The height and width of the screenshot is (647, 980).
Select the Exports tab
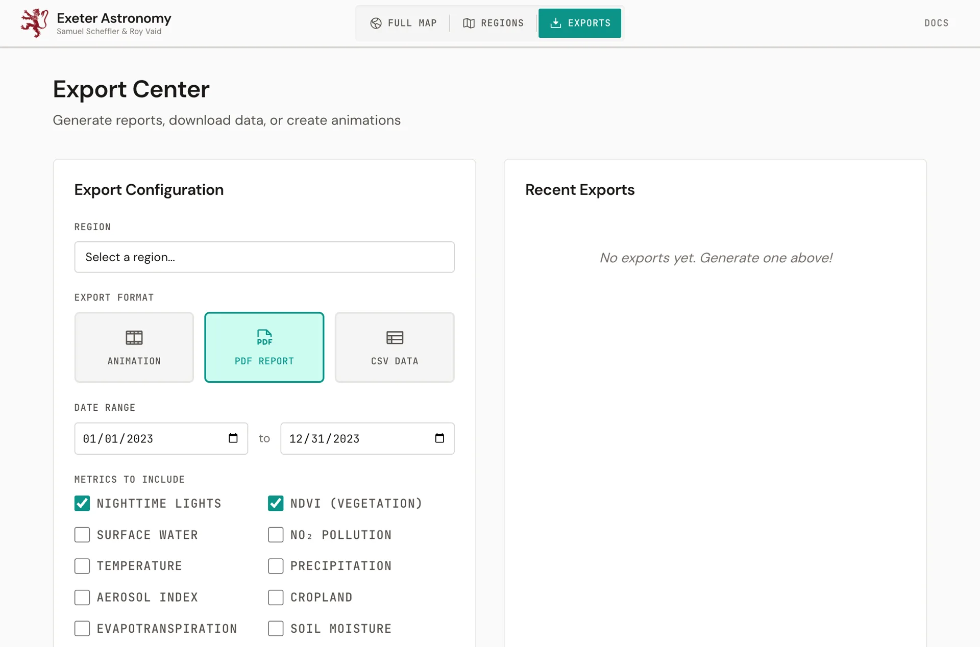click(x=580, y=23)
